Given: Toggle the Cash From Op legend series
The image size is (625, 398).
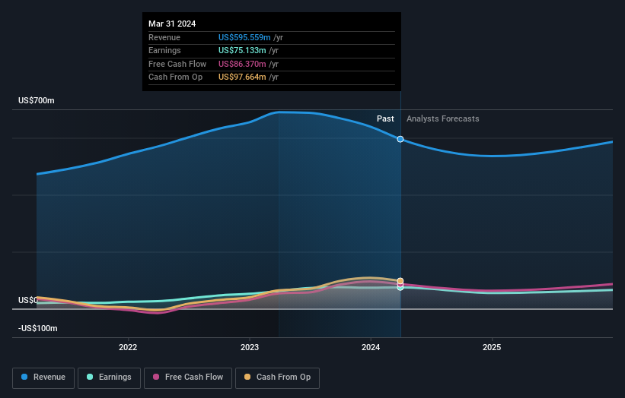Looking at the screenshot, I should 277,377.
